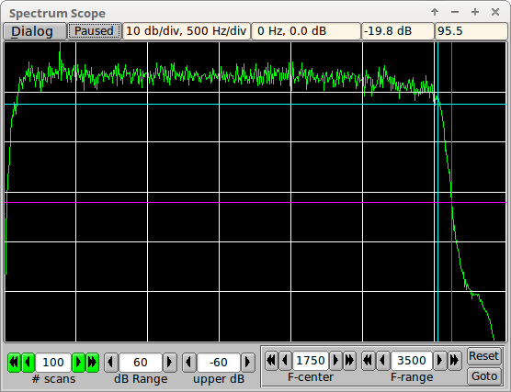Increase # scans by large step
The image size is (511, 392).
tap(92, 362)
